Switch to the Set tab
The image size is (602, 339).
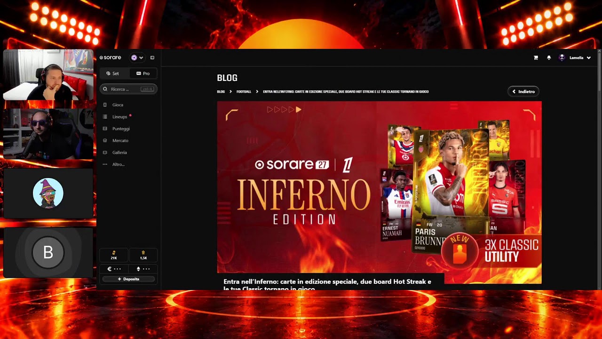pos(112,73)
